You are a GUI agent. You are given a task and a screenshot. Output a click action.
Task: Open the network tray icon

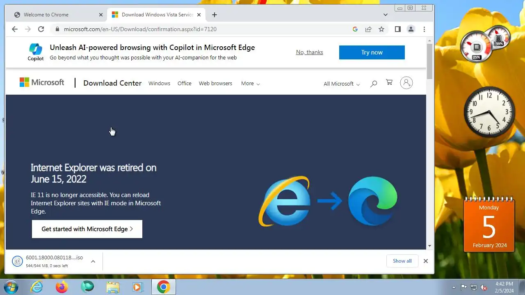(x=474, y=287)
